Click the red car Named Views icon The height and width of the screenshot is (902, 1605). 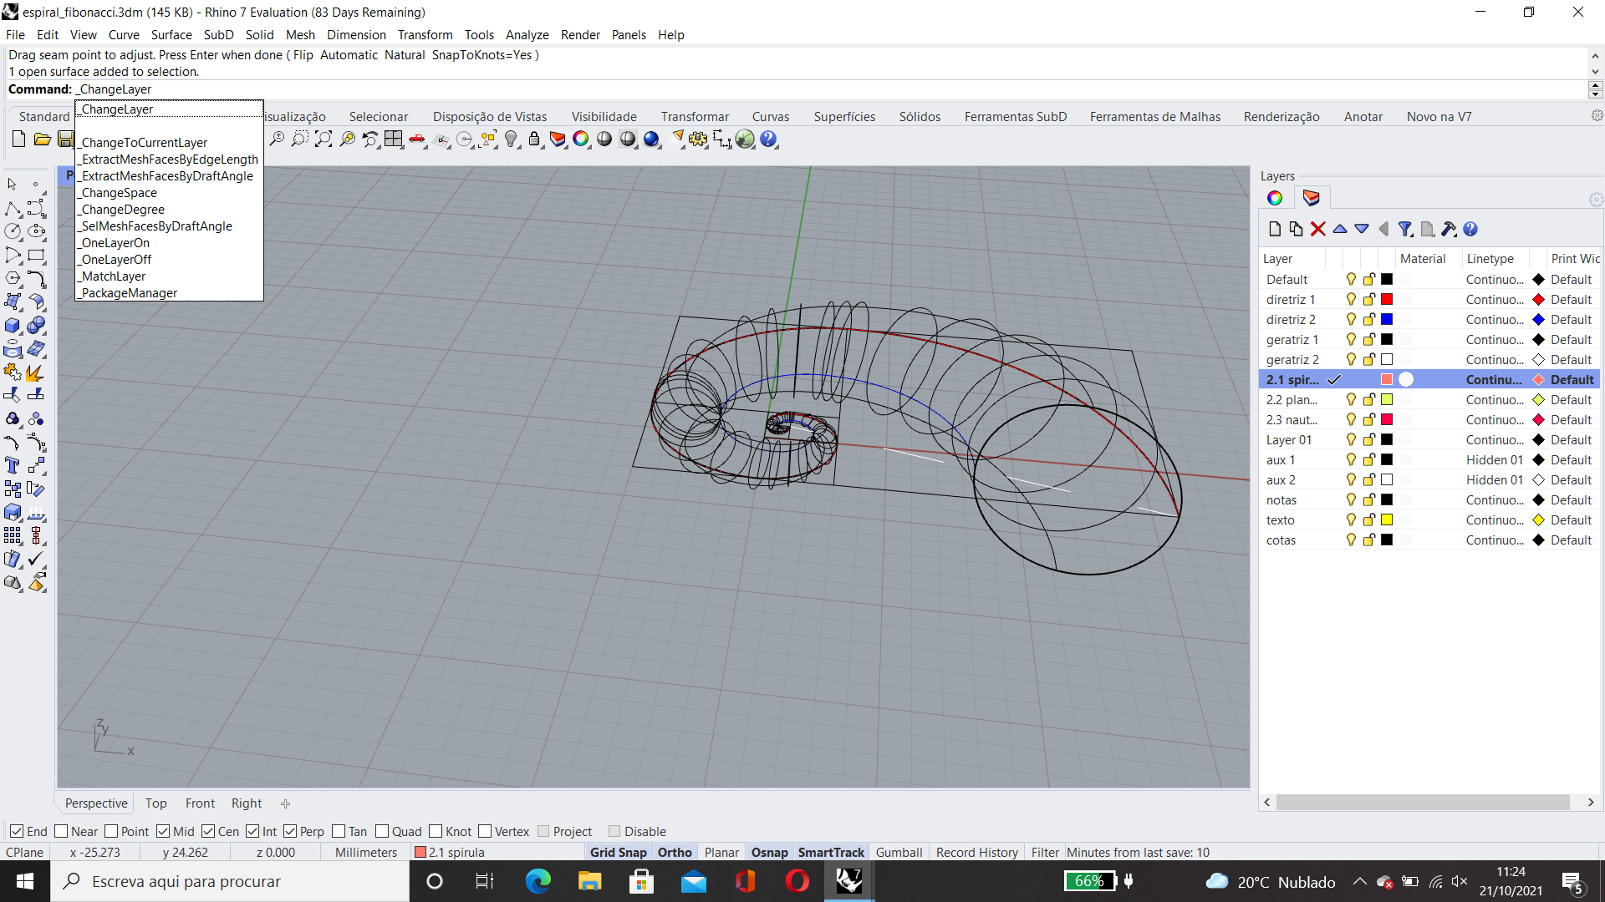click(417, 139)
